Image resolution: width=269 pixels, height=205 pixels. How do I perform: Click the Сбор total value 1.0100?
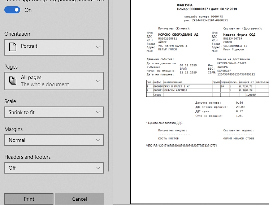click(251, 95)
